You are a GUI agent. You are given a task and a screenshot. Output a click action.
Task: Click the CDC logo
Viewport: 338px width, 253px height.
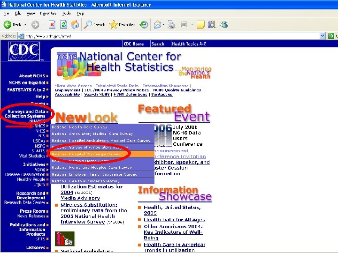(24, 51)
